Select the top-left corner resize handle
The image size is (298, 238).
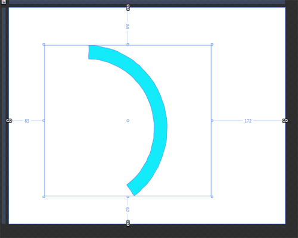click(44, 45)
